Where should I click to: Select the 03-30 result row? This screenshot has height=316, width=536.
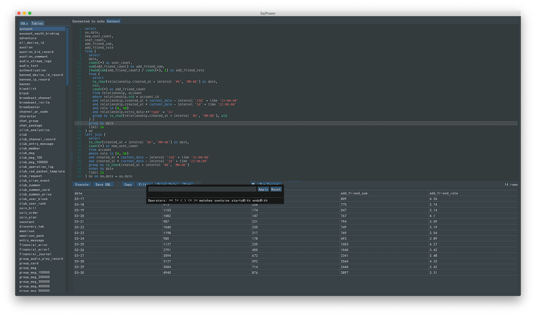[x=79, y=273]
